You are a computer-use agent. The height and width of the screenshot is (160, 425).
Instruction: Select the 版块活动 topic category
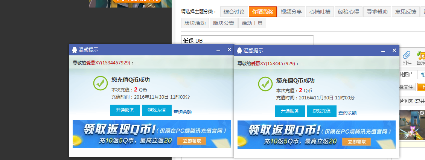click(195, 23)
